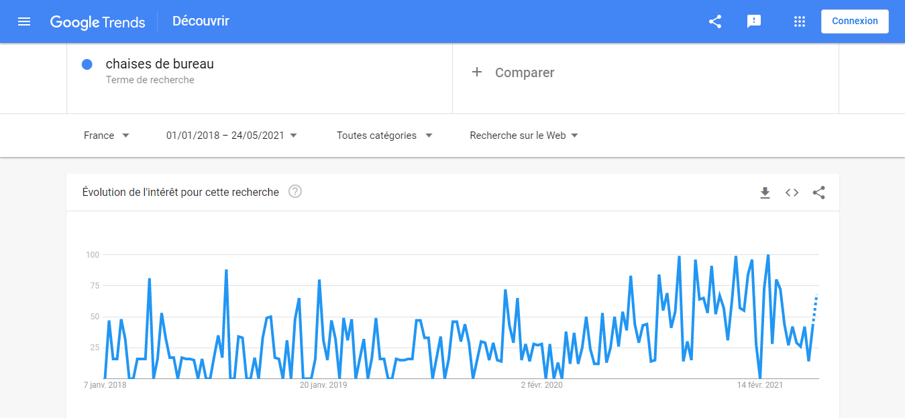Select the chaises de bureau search term
The height and width of the screenshot is (418, 905).
[x=159, y=64]
